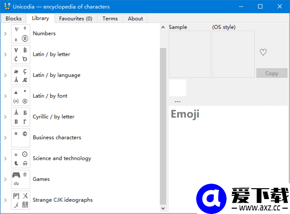Click the Latin by letter icon
Image resolution: width=290 pixels, height=214 pixels.
tap(20, 54)
